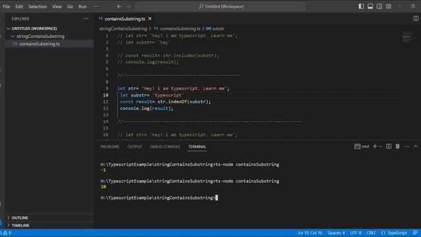Switch to the OUTPUT panel tab
The width and height of the screenshot is (421, 237).
point(134,147)
